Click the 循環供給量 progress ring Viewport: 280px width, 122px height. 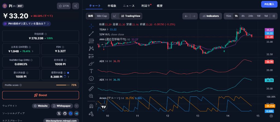(x=65, y=77)
